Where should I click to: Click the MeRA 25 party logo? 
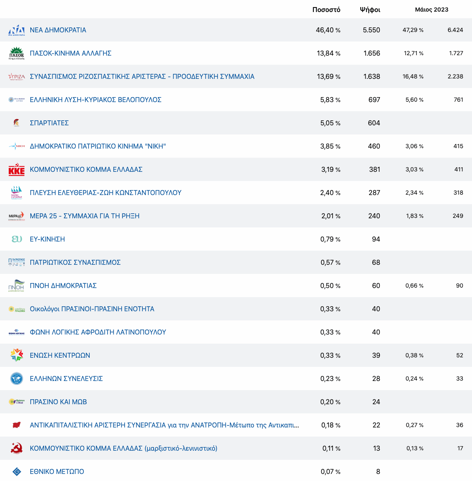(17, 216)
